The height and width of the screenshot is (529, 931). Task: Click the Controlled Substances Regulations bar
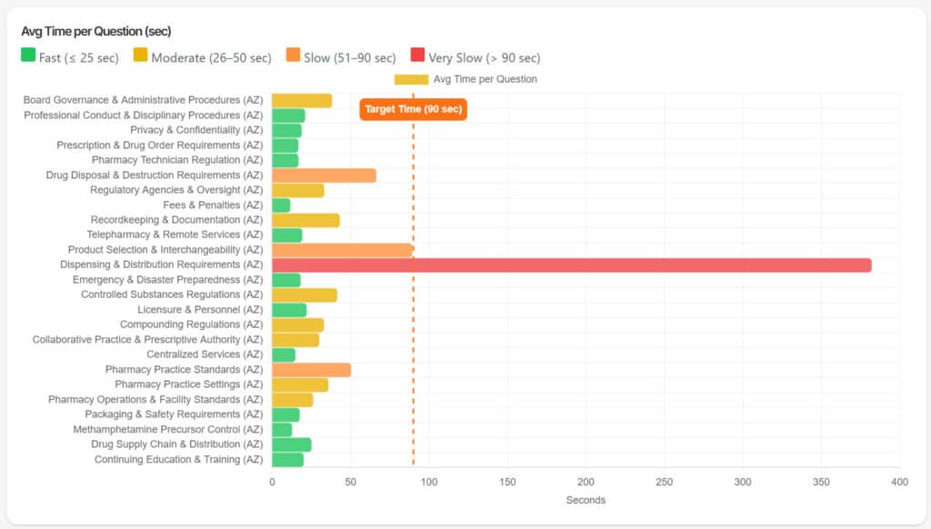[x=305, y=295]
